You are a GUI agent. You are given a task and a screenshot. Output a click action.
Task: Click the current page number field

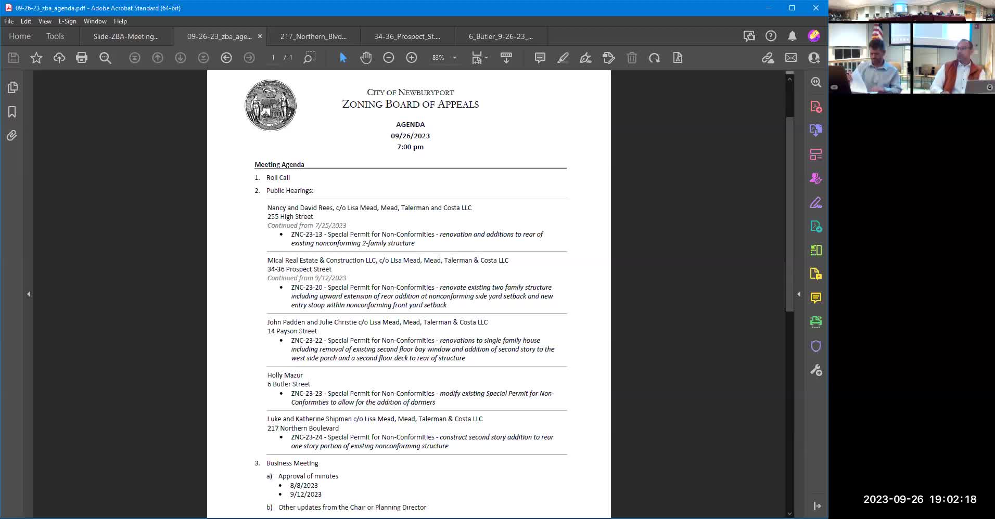pos(273,58)
